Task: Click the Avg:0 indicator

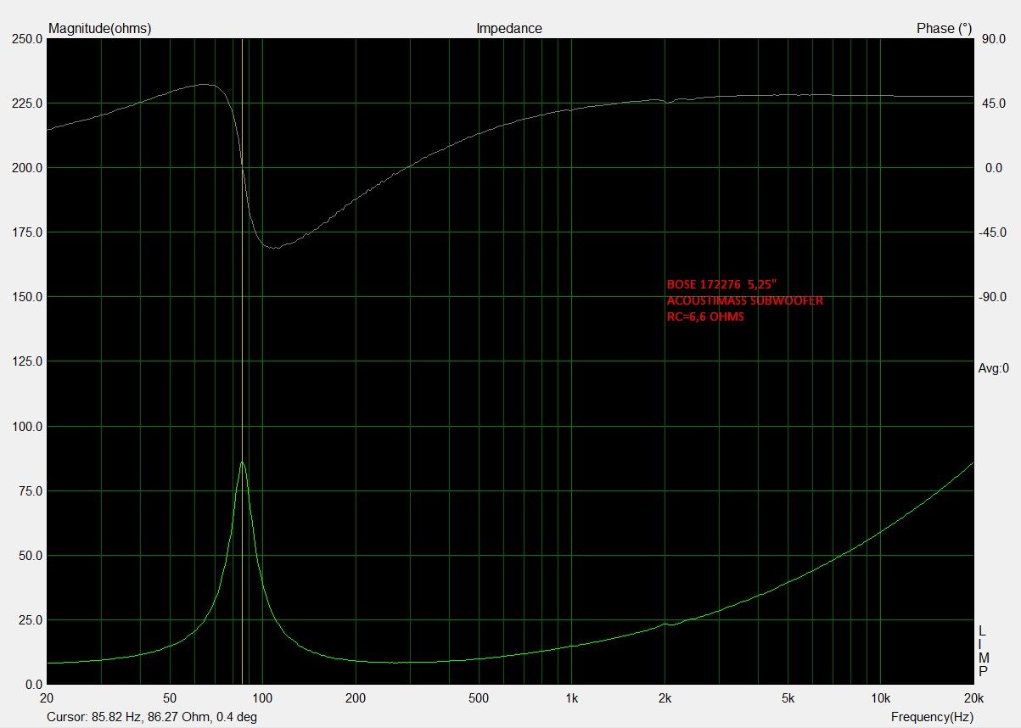Action: 993,367
